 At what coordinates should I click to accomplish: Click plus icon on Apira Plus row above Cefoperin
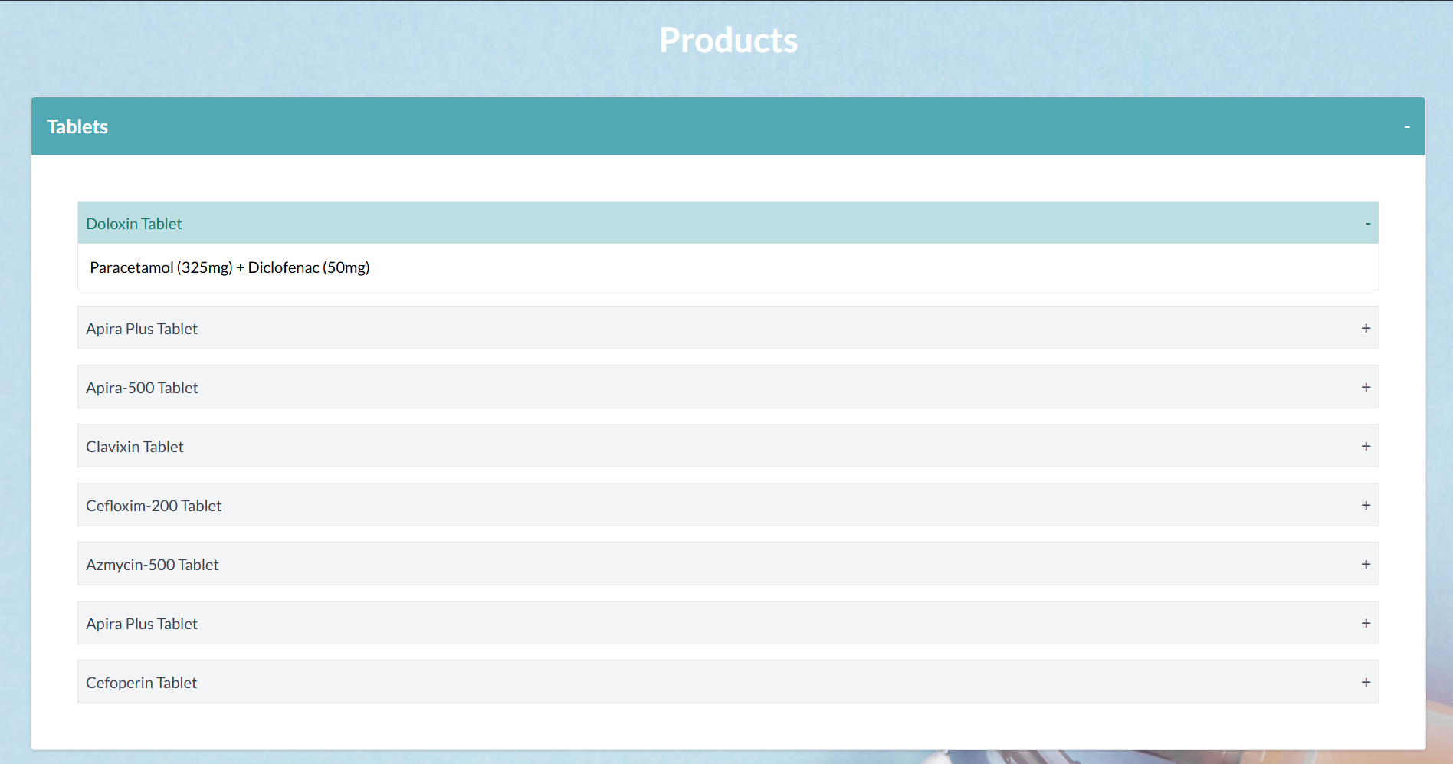(x=1366, y=624)
